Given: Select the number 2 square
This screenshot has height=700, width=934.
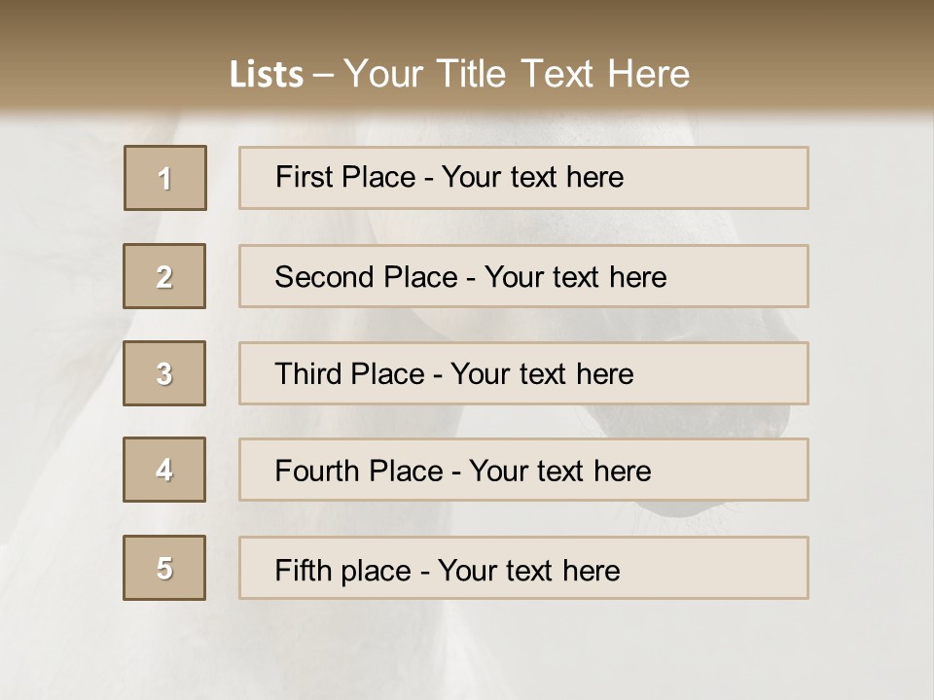Looking at the screenshot, I should coord(164,276).
